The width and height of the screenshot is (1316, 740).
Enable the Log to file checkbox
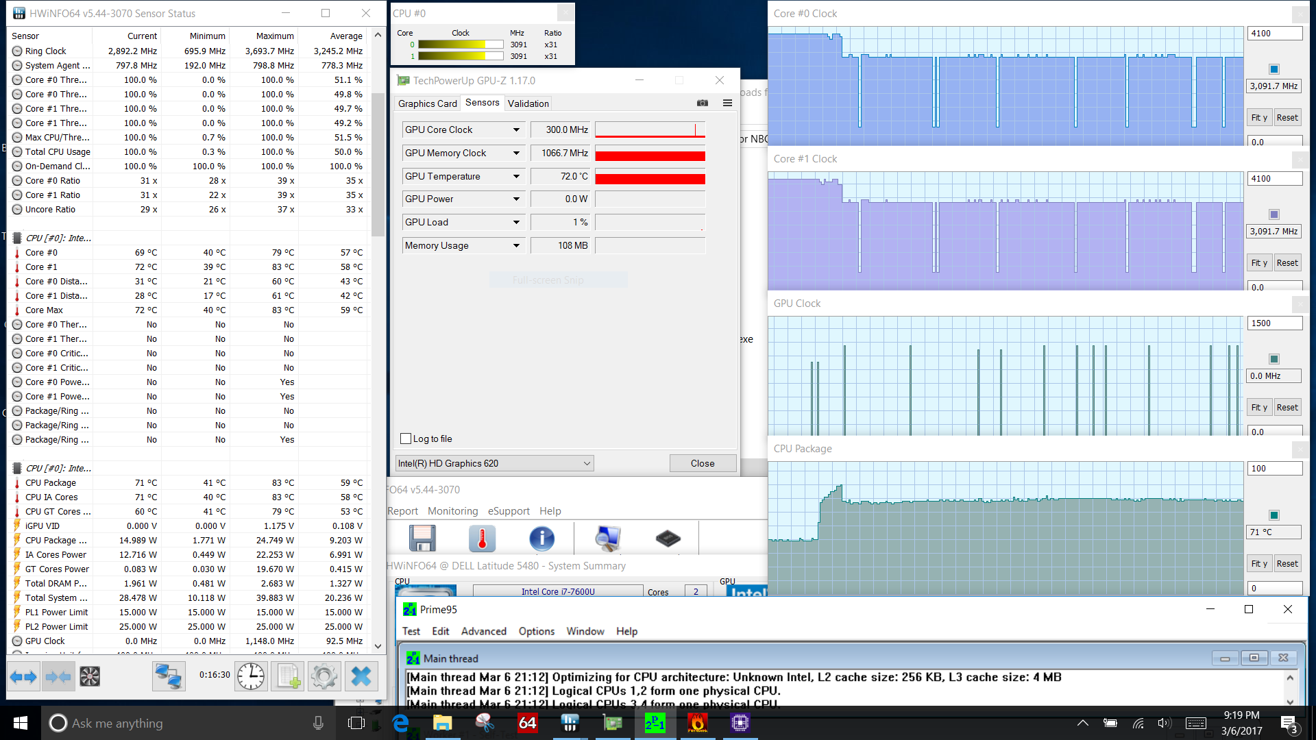406,439
